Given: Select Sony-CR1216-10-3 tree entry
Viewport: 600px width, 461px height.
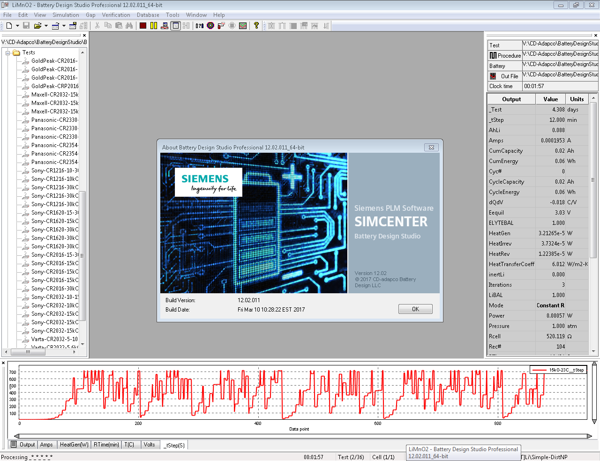Looking at the screenshot, I should 55,171.
